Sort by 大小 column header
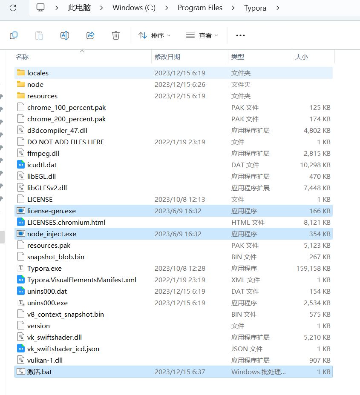360x395 pixels. (302, 57)
